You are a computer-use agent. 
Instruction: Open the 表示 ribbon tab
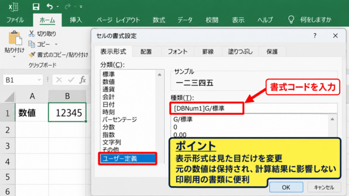pyautogui.click(x=238, y=20)
